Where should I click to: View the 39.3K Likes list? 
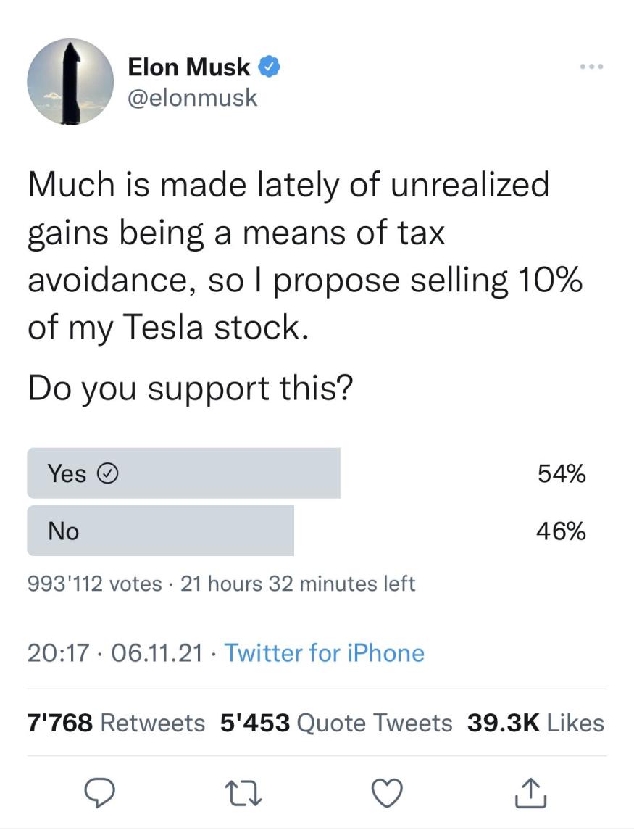(535, 723)
